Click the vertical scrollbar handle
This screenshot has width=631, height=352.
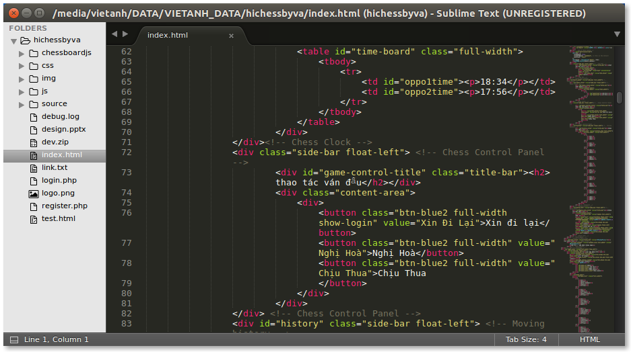click(620, 97)
